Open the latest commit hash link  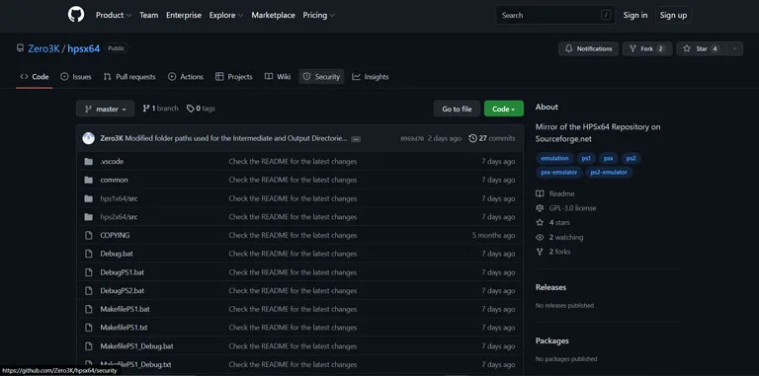[412, 139]
